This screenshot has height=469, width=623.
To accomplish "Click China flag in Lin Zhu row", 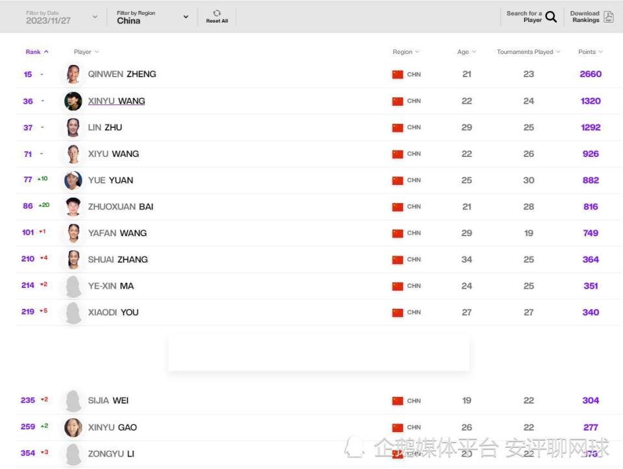I will click(398, 128).
